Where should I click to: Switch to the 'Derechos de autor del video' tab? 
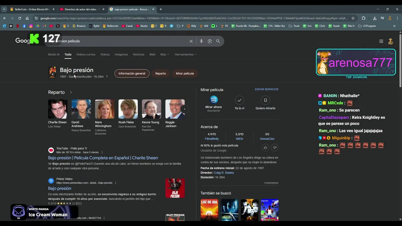pos(82,9)
